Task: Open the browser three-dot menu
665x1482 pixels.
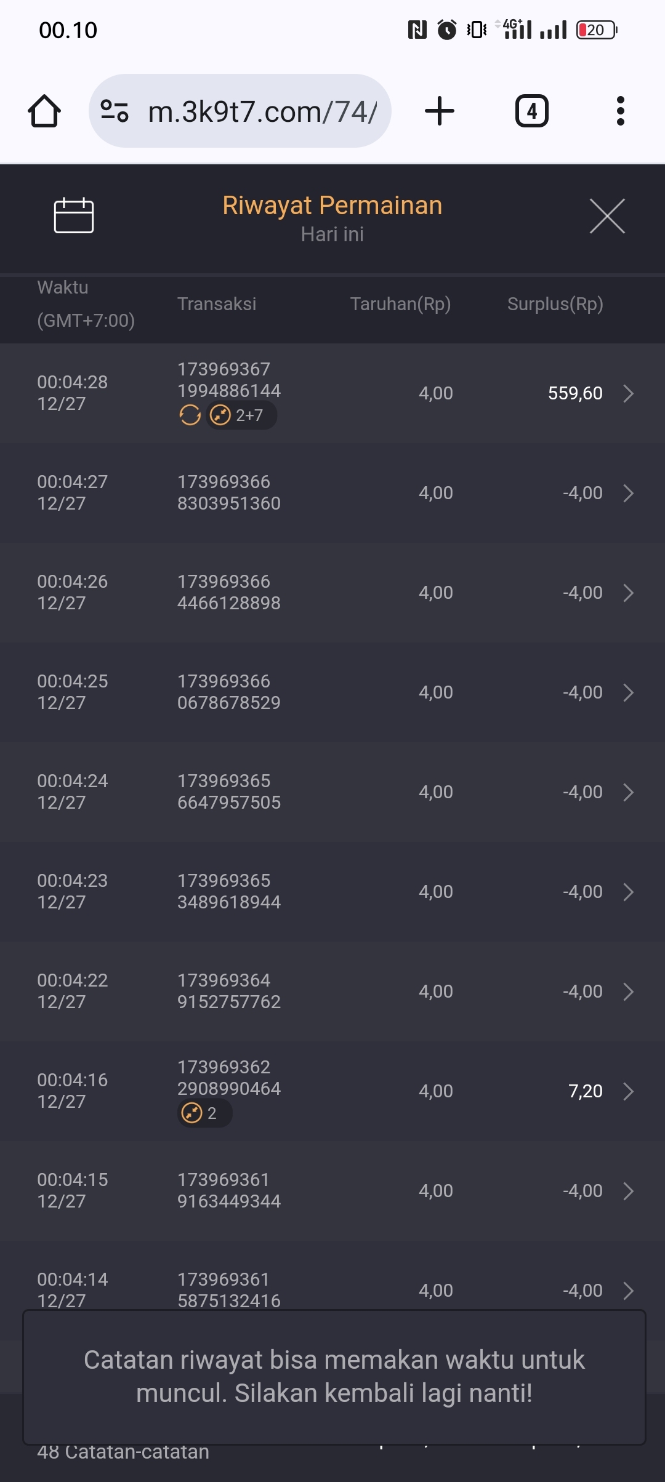Action: 620,111
